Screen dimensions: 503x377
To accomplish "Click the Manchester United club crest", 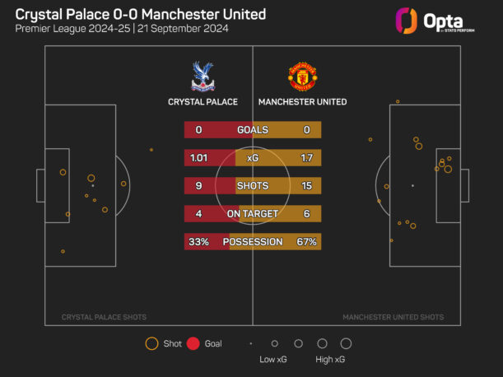I will [301, 77].
